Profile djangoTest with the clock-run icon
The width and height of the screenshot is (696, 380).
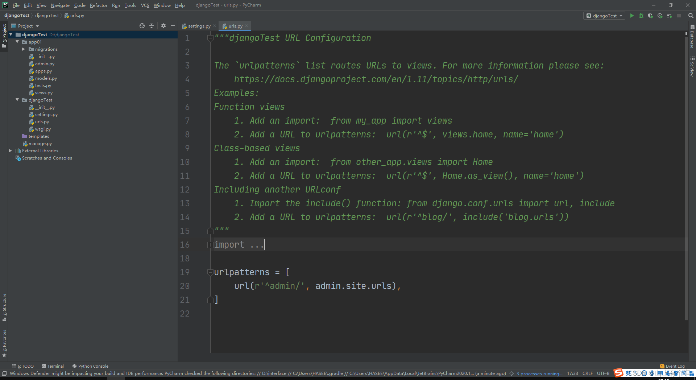click(660, 16)
